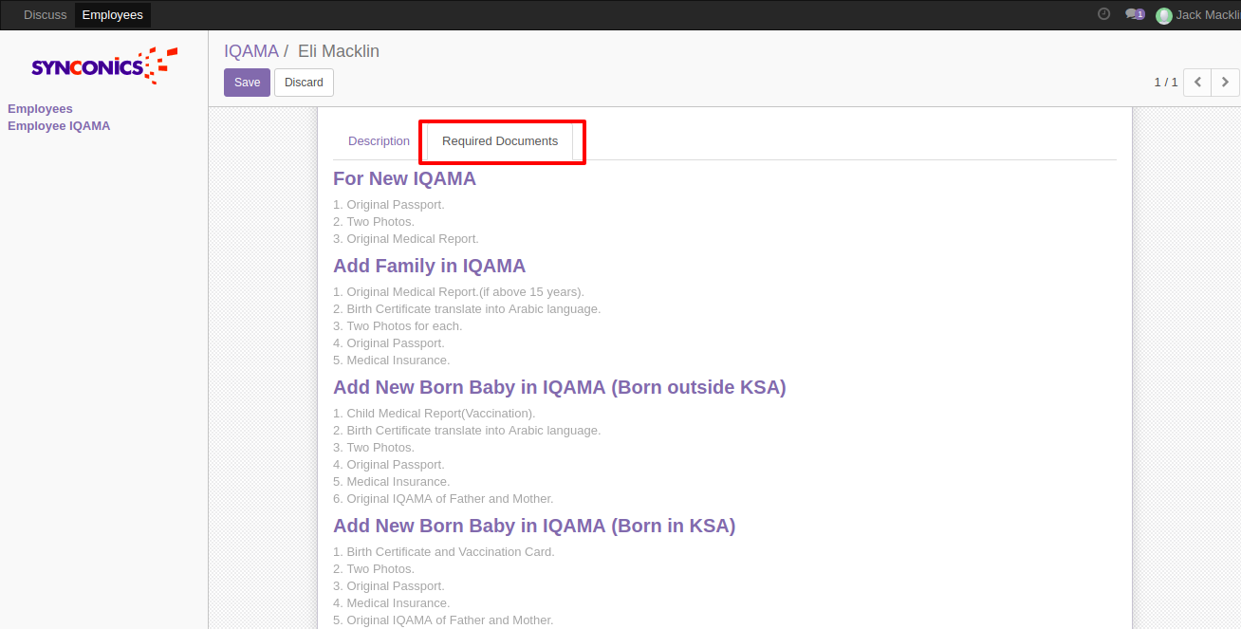Switch to the Description tab
This screenshot has width=1241, height=629.
point(379,141)
